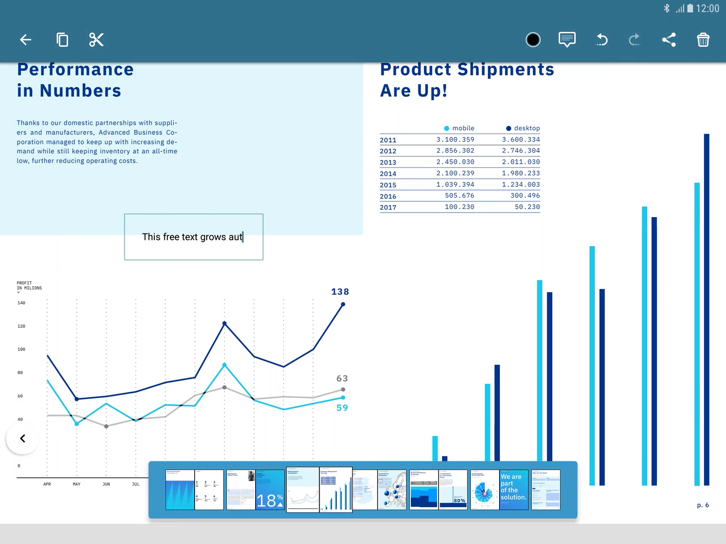Open the annotation note comment icon
The width and height of the screenshot is (726, 544).
coord(567,40)
